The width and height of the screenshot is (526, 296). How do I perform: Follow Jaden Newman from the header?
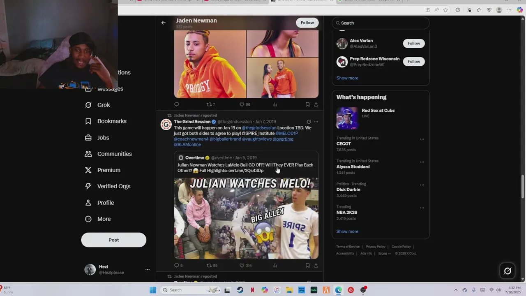pos(307,23)
